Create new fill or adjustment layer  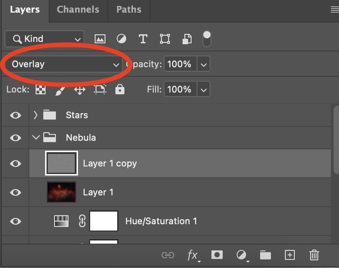pos(242,255)
